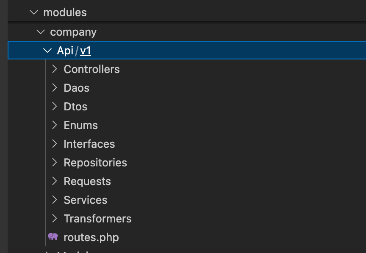Select the company folder label

pos(73,31)
